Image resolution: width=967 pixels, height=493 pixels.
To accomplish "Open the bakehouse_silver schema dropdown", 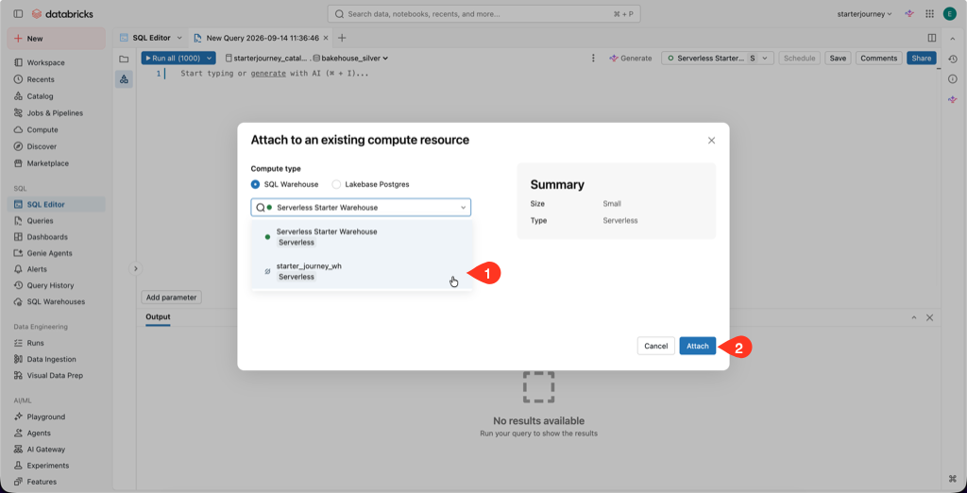I will [350, 58].
